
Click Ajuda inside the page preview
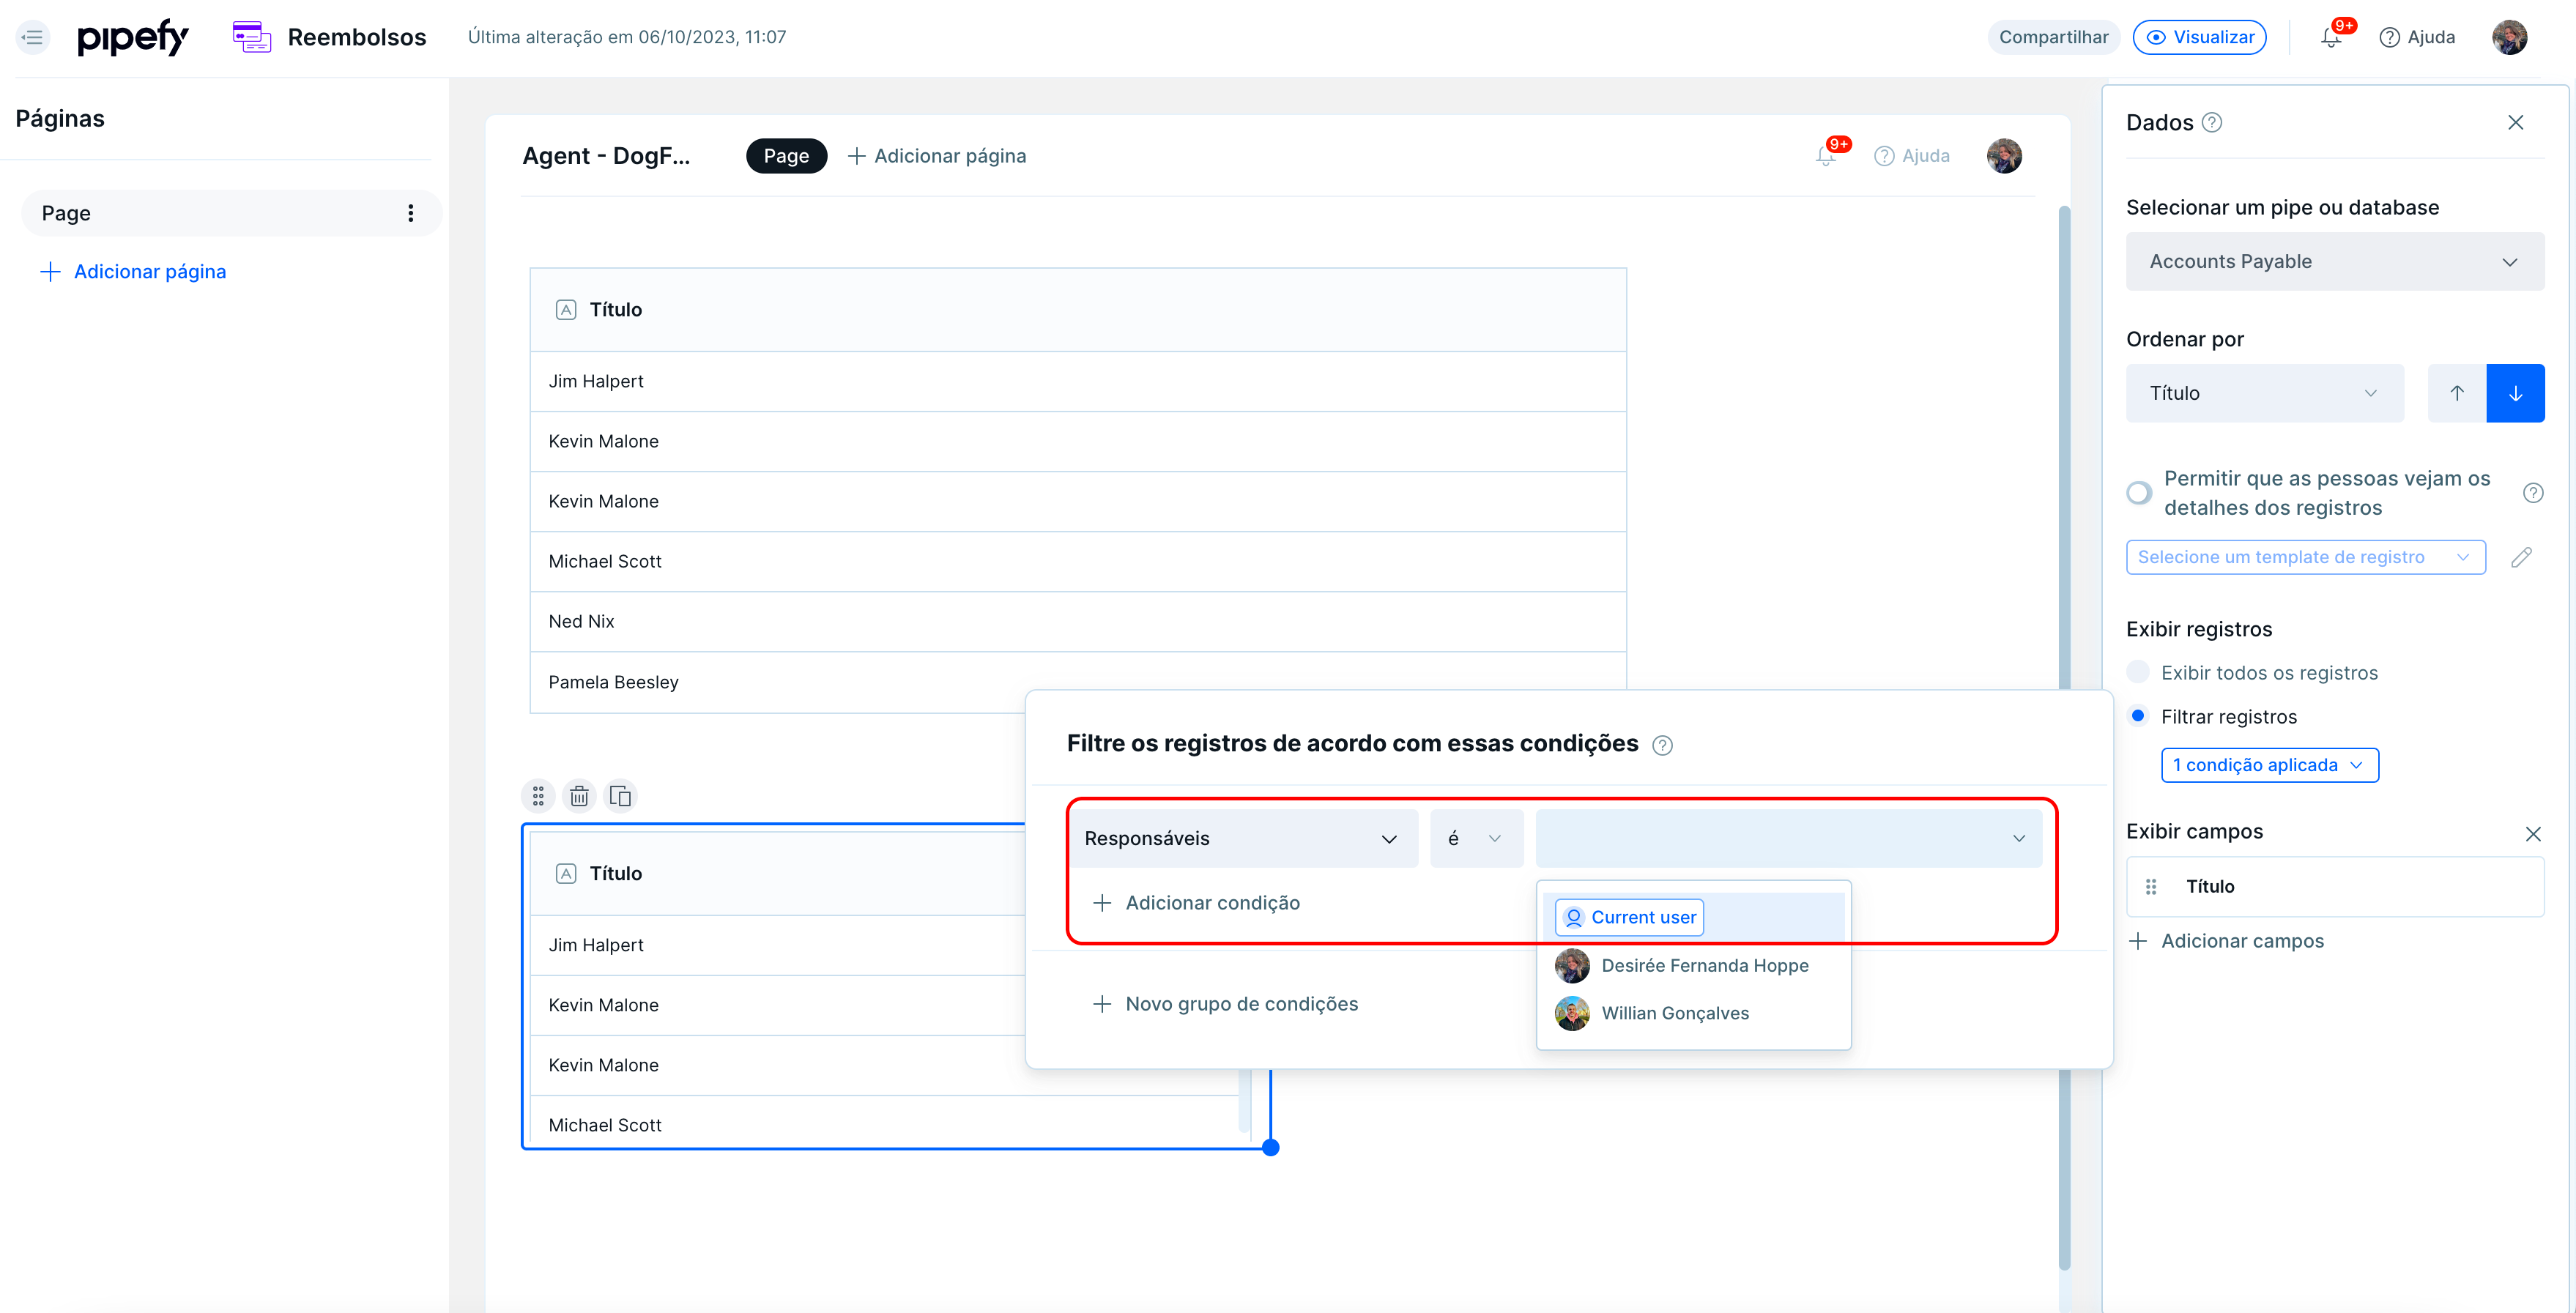pos(1912,155)
